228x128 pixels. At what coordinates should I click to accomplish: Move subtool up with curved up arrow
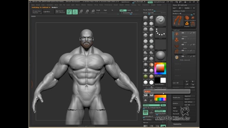(x=187, y=84)
